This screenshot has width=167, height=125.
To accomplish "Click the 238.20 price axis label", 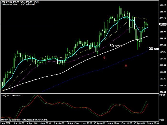I will (163, 18).
